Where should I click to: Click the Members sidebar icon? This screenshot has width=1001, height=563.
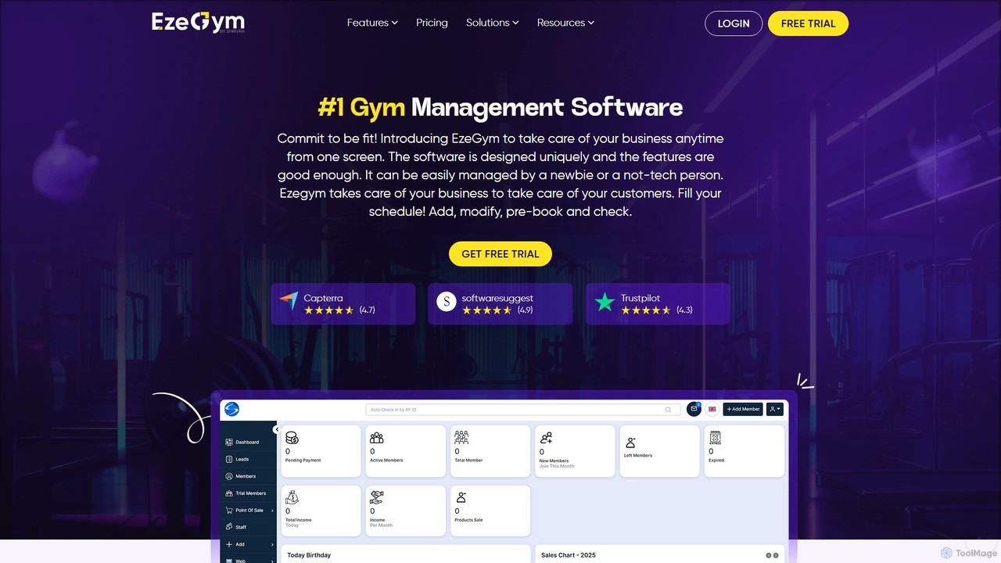(x=229, y=476)
